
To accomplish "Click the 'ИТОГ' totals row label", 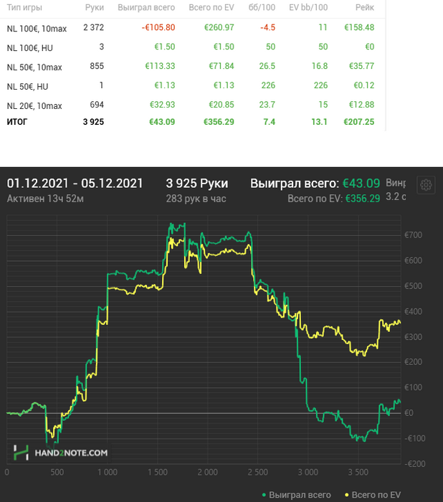I will pyautogui.click(x=17, y=122).
